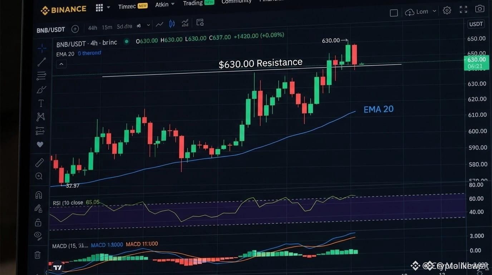Select the Text annotation tool
This screenshot has height=275, width=492.
tap(41, 103)
